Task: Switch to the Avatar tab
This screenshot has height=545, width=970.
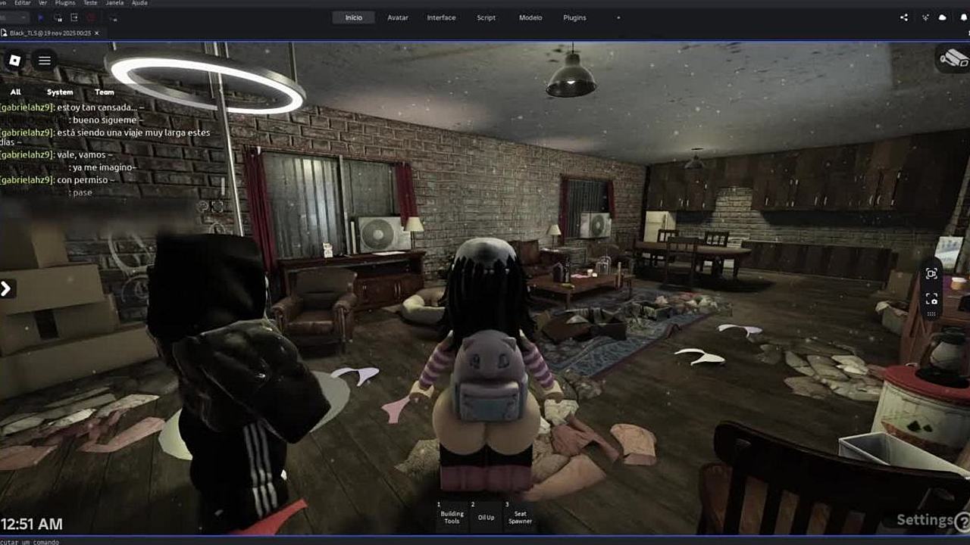Action: click(398, 17)
